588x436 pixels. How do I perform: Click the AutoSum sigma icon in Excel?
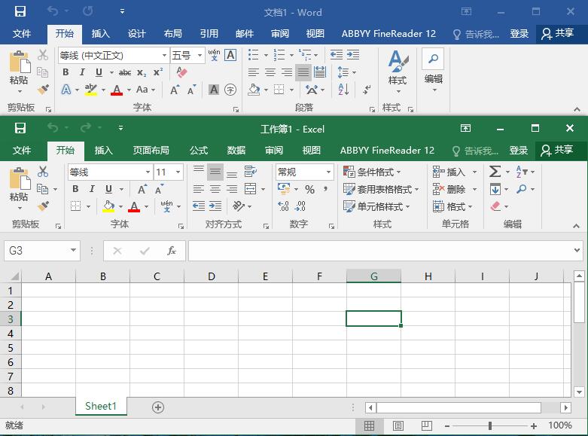click(495, 172)
